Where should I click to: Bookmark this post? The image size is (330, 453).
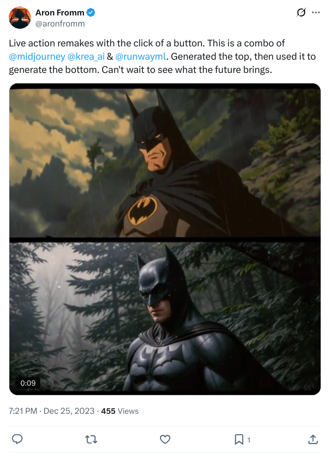coord(239,439)
